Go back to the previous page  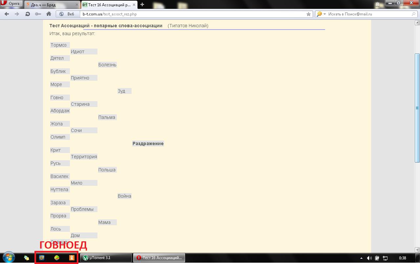[7, 14]
